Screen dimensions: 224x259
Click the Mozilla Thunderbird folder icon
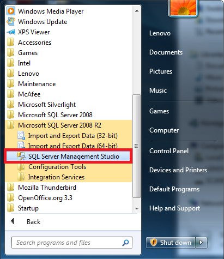(10, 188)
